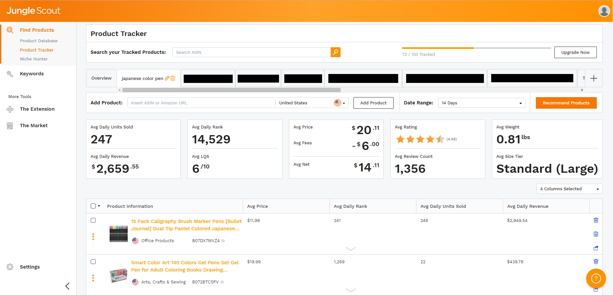
Task: Click the Upgrade Now button
Action: (x=575, y=52)
